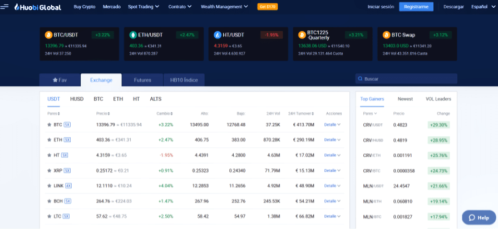Click the 5X leverage badge for XRP
The height and width of the screenshot is (229, 498).
(x=67, y=171)
